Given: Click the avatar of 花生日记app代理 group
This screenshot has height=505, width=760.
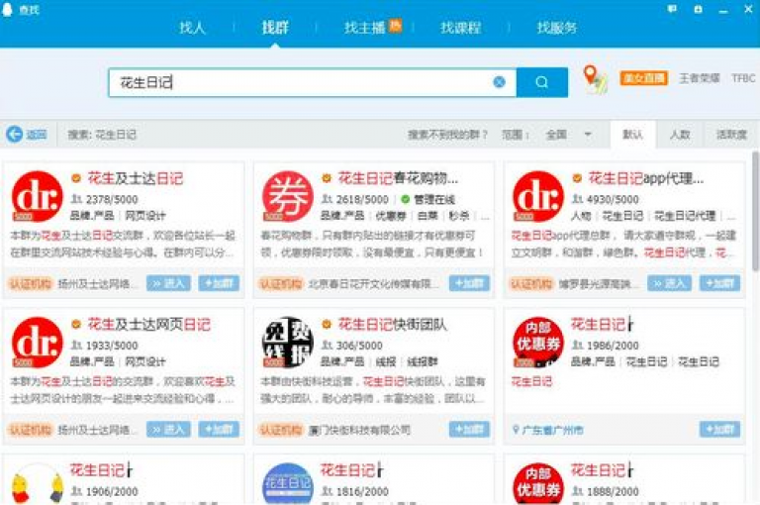Looking at the screenshot, I should coord(538,196).
